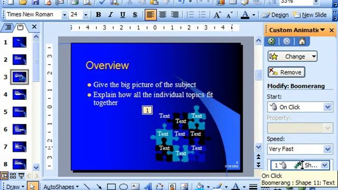The height and width of the screenshot is (190, 338).
Task: Select slide 8 thumbnail
Action: pos(20,164)
